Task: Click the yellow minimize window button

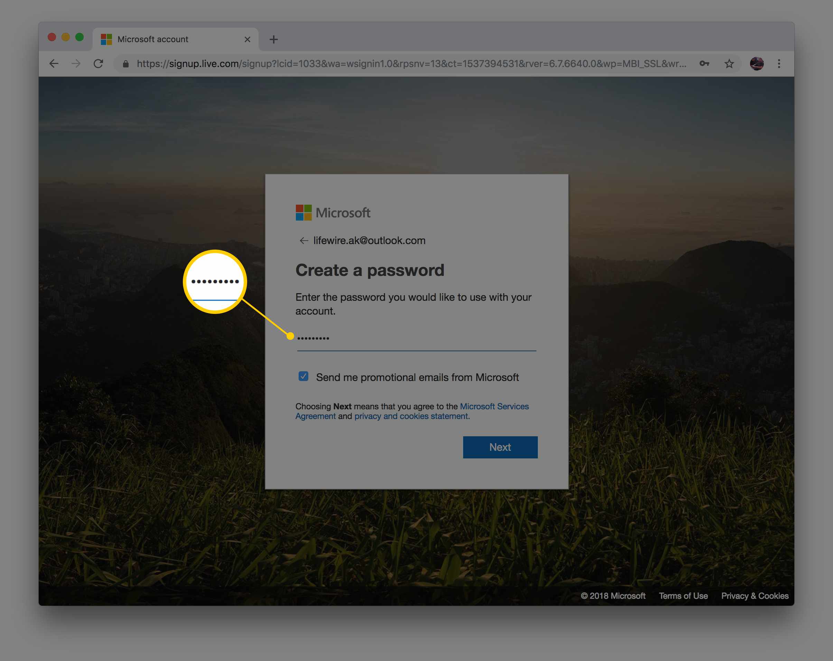Action: tap(66, 37)
